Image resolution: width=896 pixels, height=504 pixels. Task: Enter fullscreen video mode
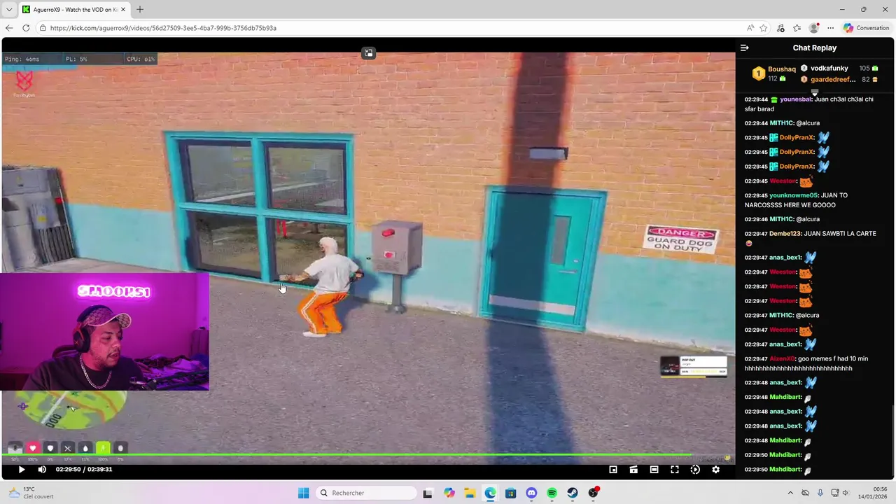coord(675,470)
